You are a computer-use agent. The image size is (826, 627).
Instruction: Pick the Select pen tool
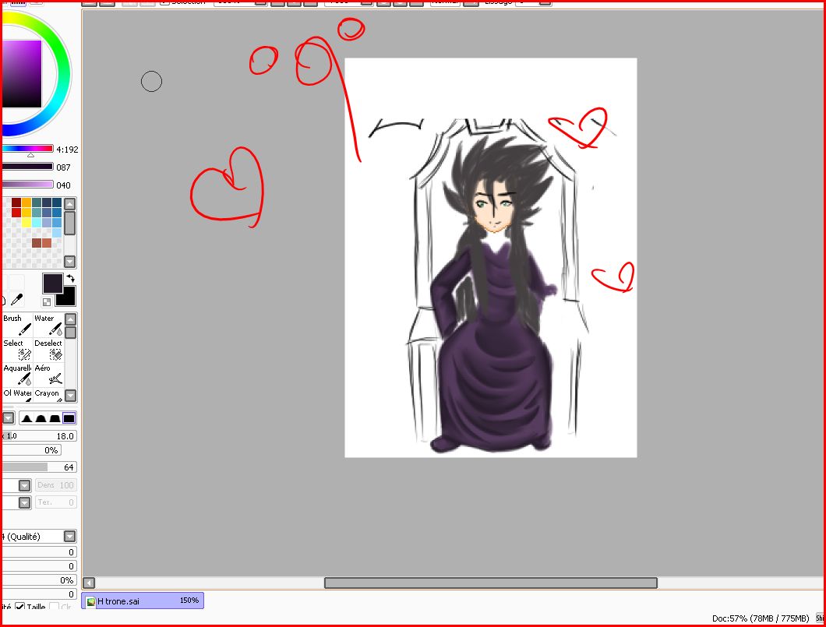click(x=16, y=350)
